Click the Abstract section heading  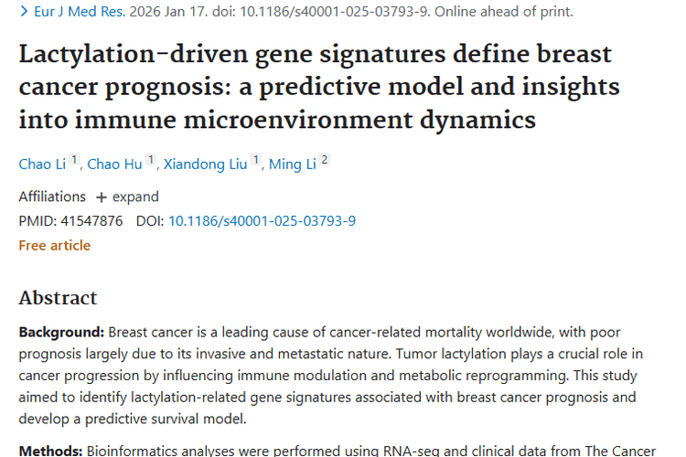[58, 298]
